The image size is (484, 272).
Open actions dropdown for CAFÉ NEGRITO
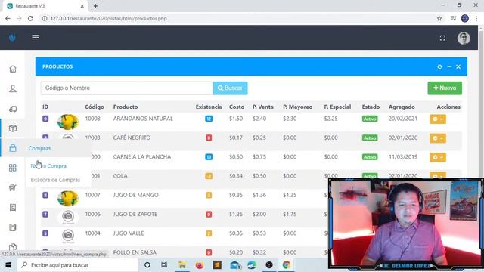(x=438, y=138)
